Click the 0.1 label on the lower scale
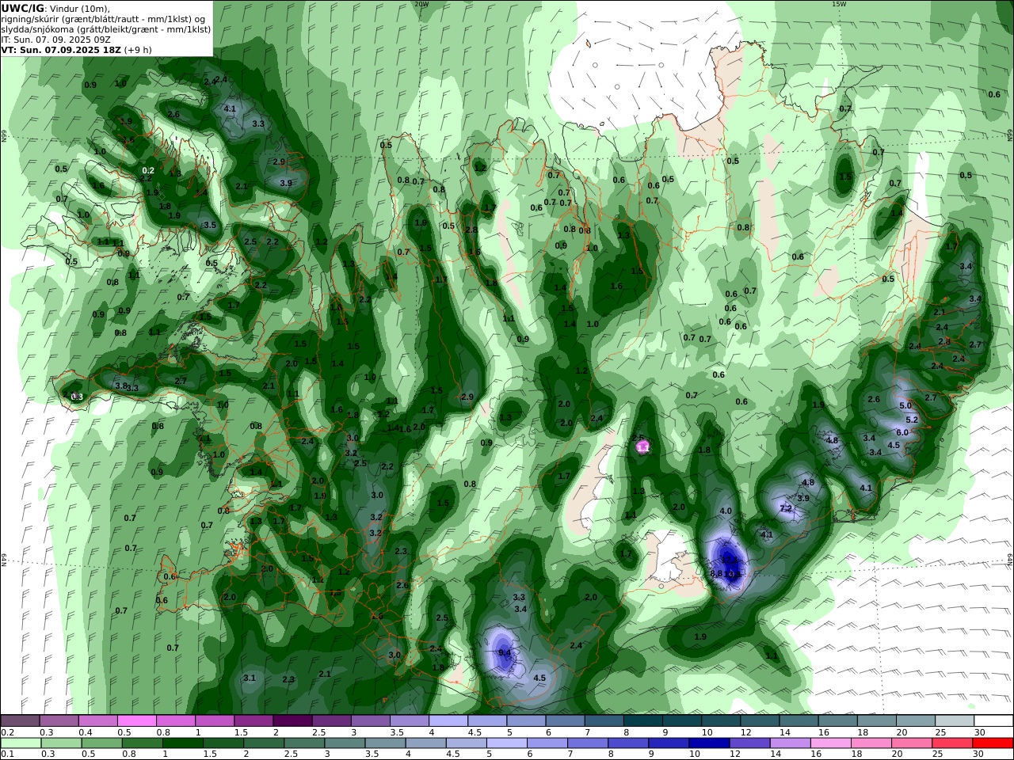This screenshot has height=760, width=1014. (x=6, y=754)
